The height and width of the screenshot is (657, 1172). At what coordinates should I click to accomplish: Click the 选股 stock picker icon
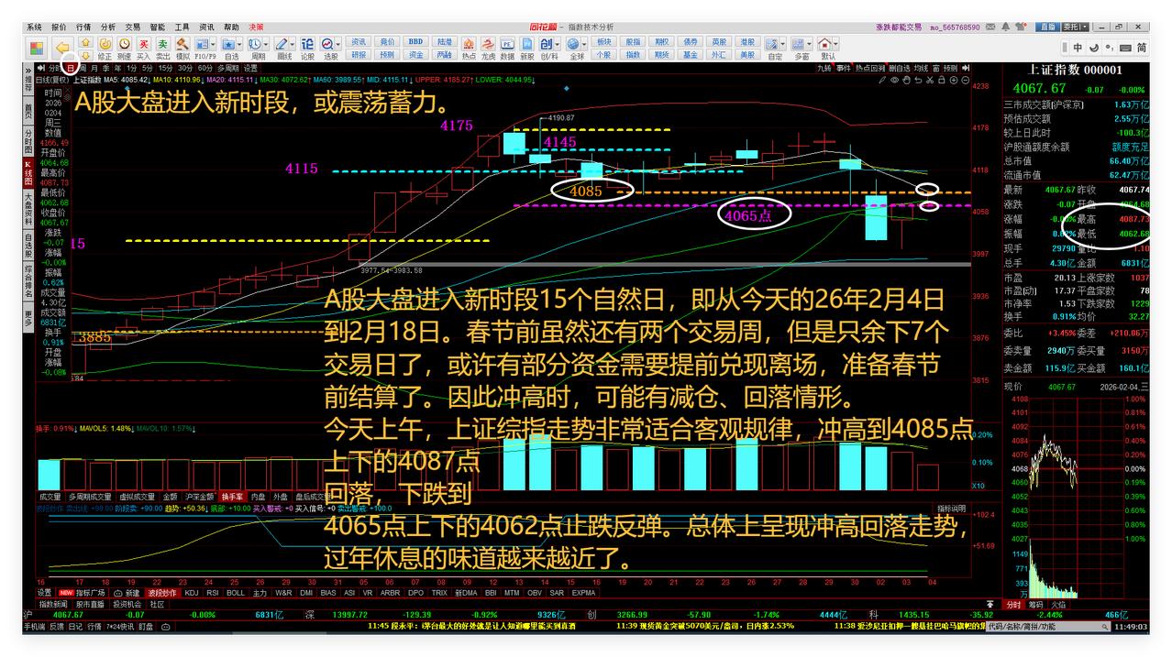[x=327, y=43]
